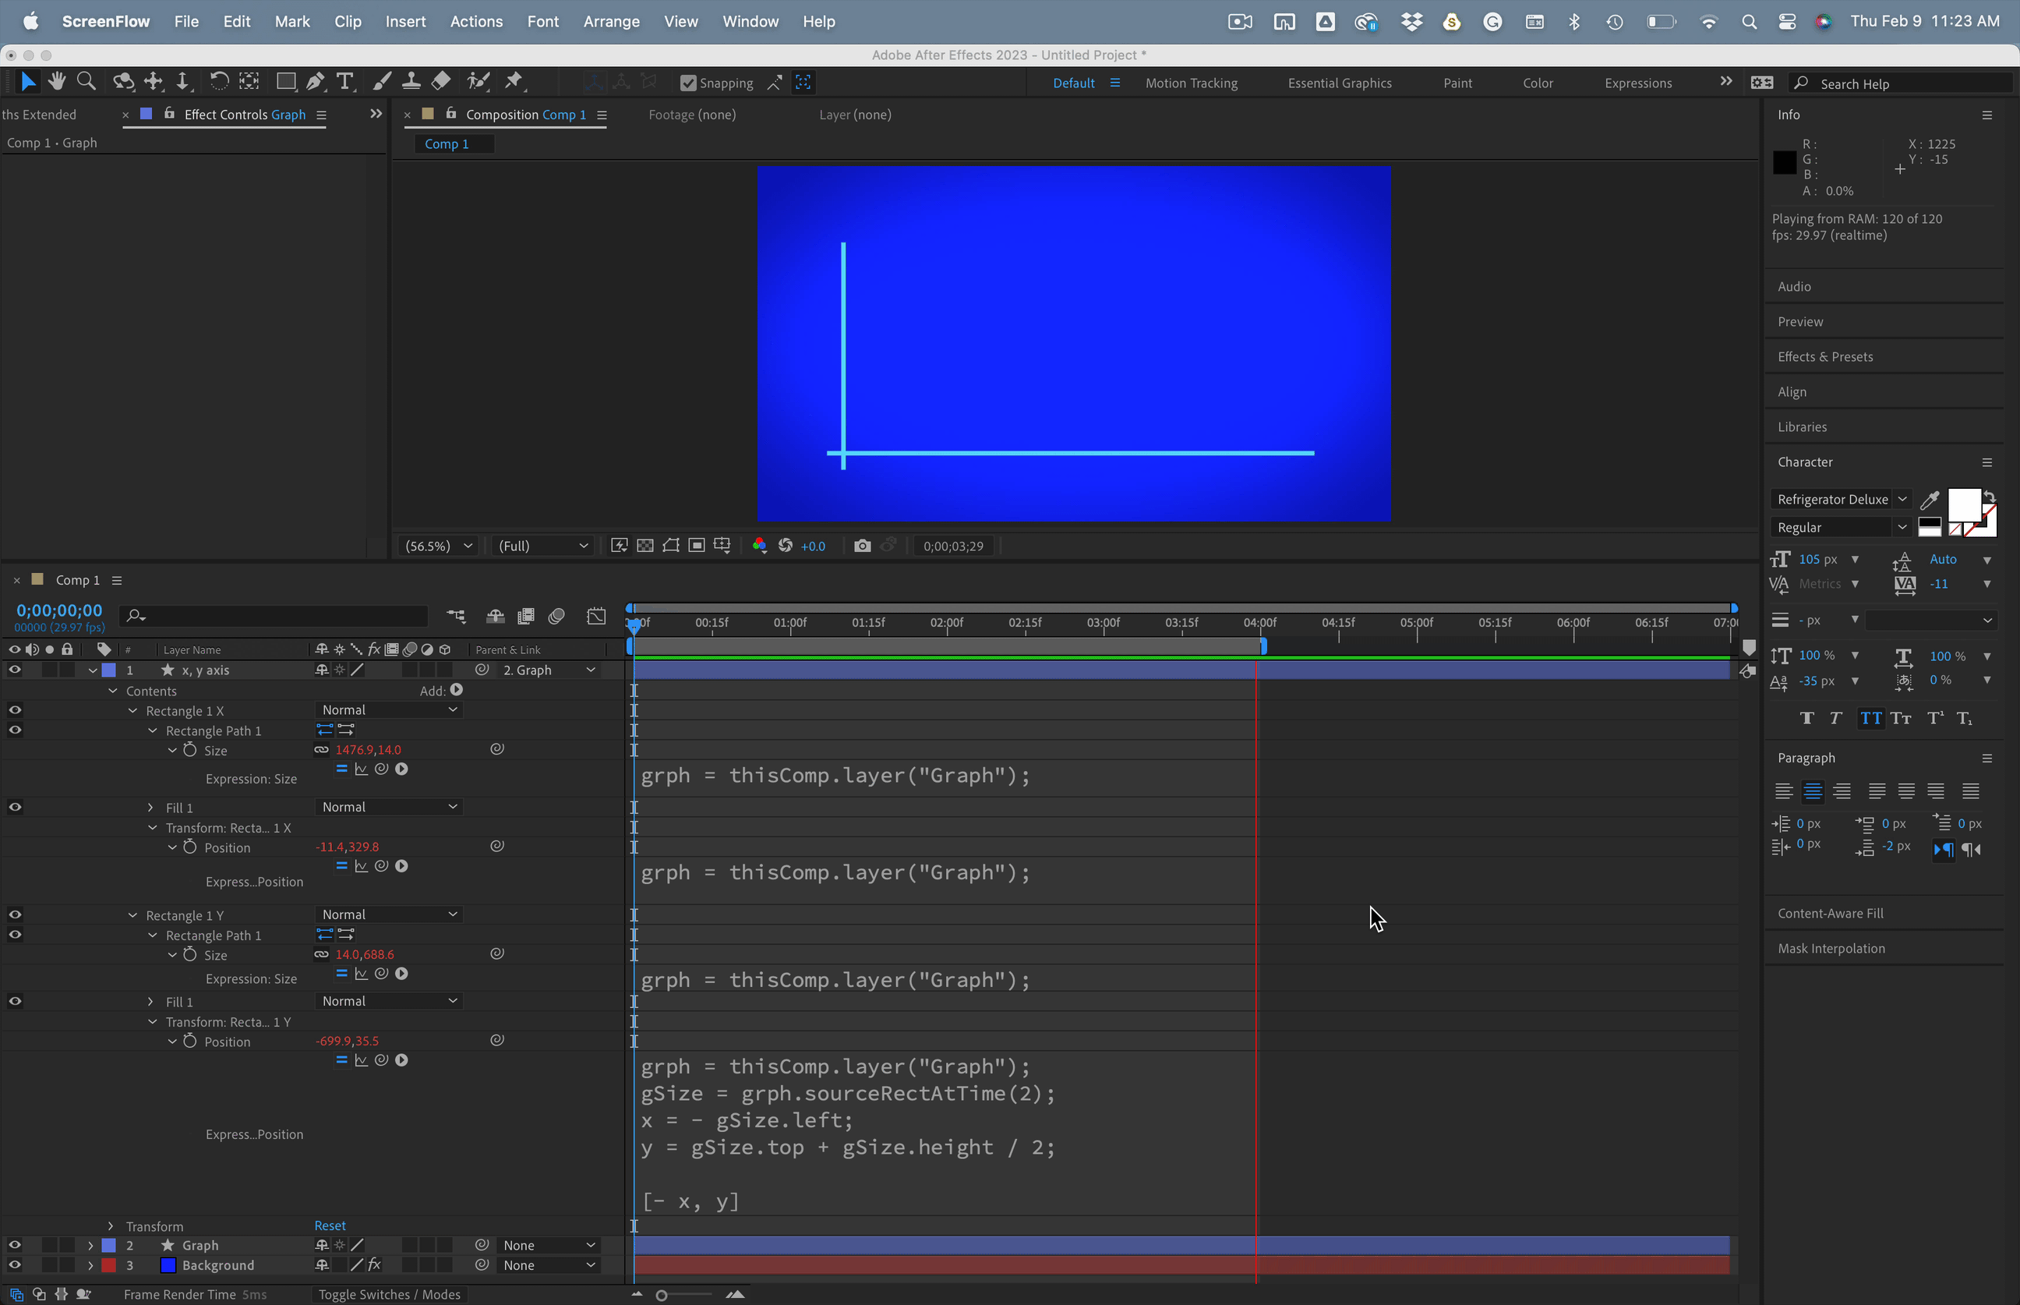This screenshot has width=2020, height=1305.
Task: Select the Hand tool
Action: pyautogui.click(x=57, y=81)
